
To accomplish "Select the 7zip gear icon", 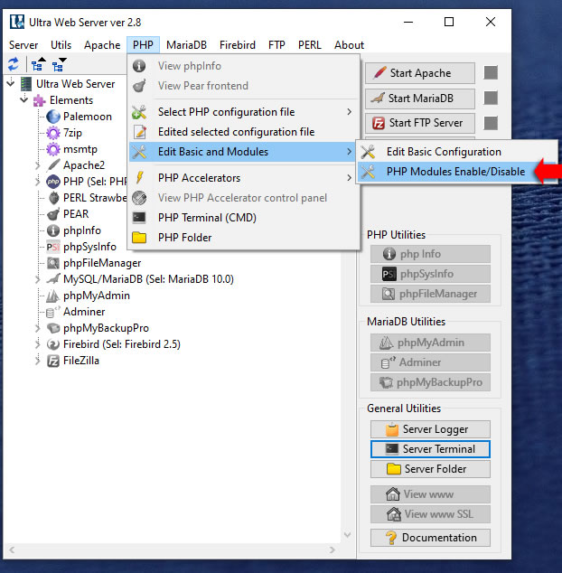I will pyautogui.click(x=53, y=133).
